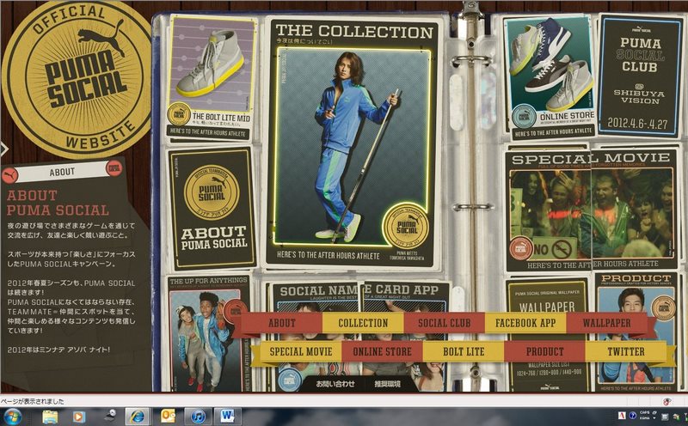Open iTunes from the taskbar
The width and height of the screenshot is (688, 426).
tap(198, 417)
